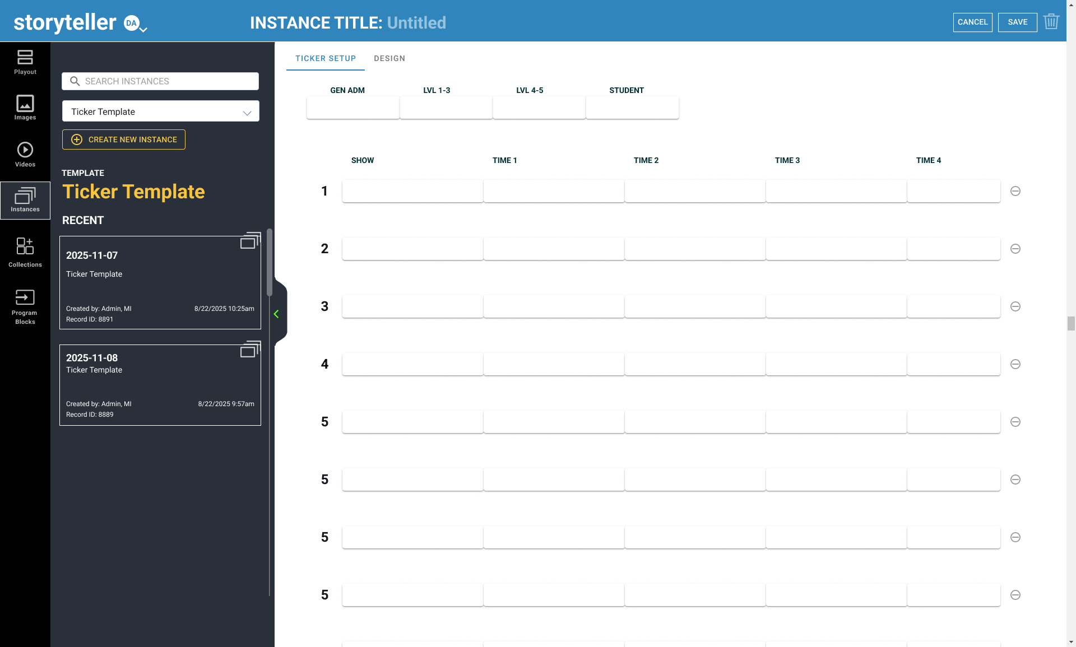Click instance icon on 2025-11-07 card
Image resolution: width=1076 pixels, height=647 pixels.
pyautogui.click(x=250, y=241)
